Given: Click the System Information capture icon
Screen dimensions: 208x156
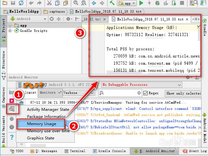Looking at the screenshot, I should (x=12, y=109).
